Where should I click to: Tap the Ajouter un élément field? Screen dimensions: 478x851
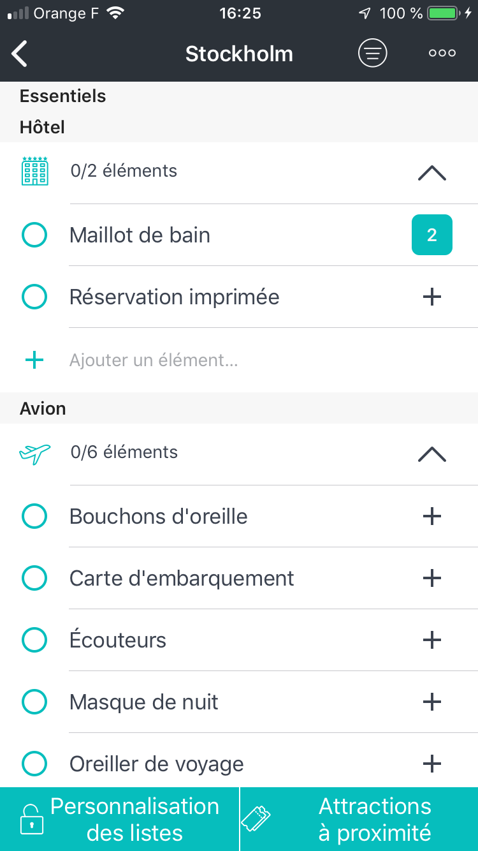tap(191, 360)
